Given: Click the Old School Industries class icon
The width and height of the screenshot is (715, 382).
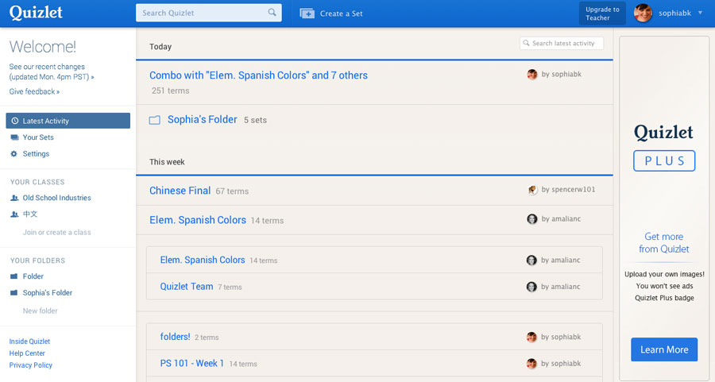Looking at the screenshot, I should pyautogui.click(x=14, y=198).
